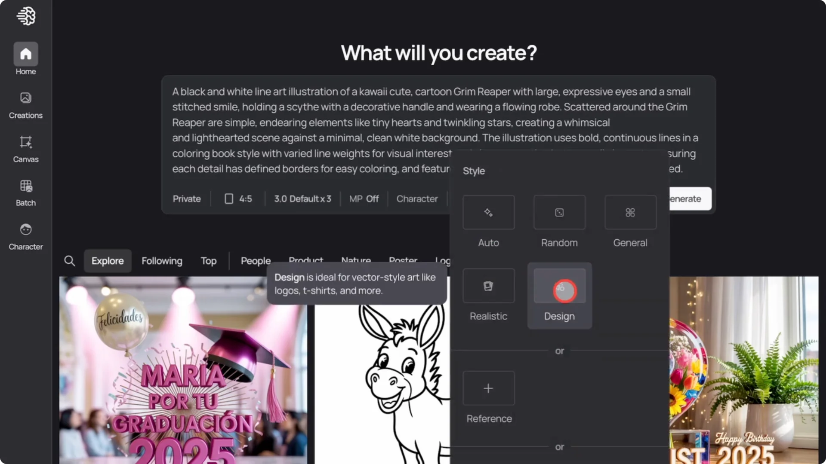826x464 pixels.
Task: Open the 3.0 Default model selector
Action: tap(302, 198)
